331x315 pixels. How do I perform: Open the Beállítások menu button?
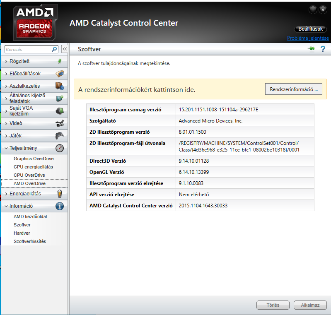(311, 29)
